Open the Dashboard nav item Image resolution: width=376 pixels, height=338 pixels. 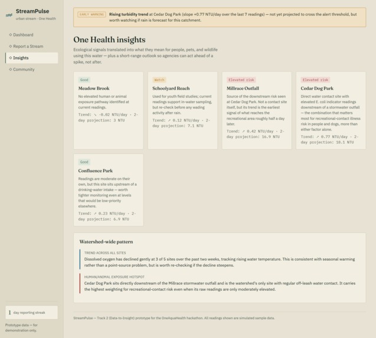(x=32, y=35)
